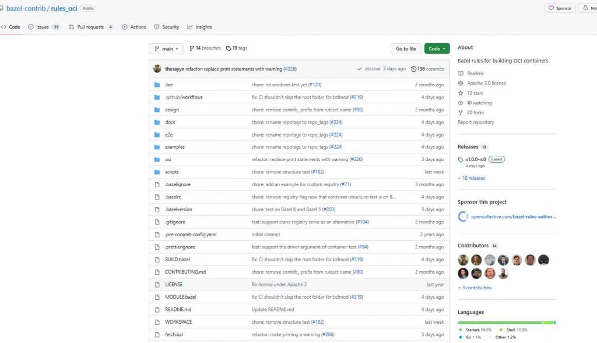Click the branches icon next to 14 branches
The image size is (597, 343).
[x=192, y=48]
